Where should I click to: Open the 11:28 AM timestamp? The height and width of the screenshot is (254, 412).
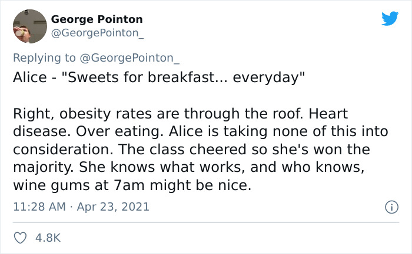38,206
